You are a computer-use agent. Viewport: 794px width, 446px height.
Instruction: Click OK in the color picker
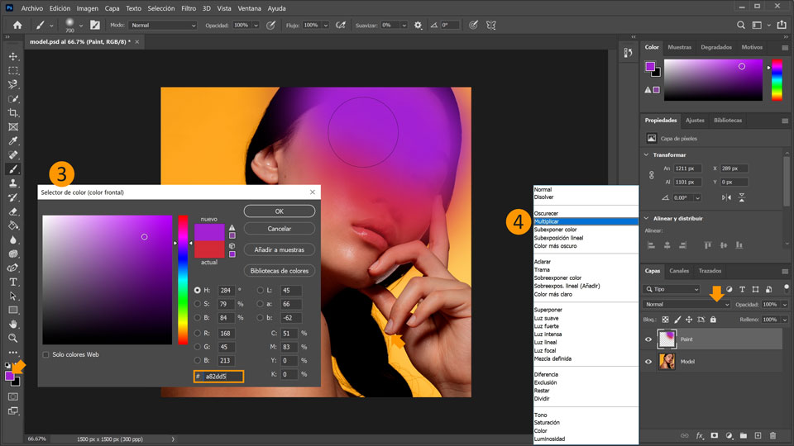click(x=279, y=211)
